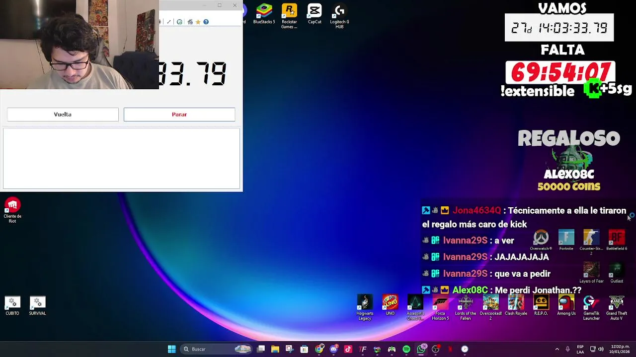
Task: Open Rockstar Games launcher shortcut
Action: (289, 16)
